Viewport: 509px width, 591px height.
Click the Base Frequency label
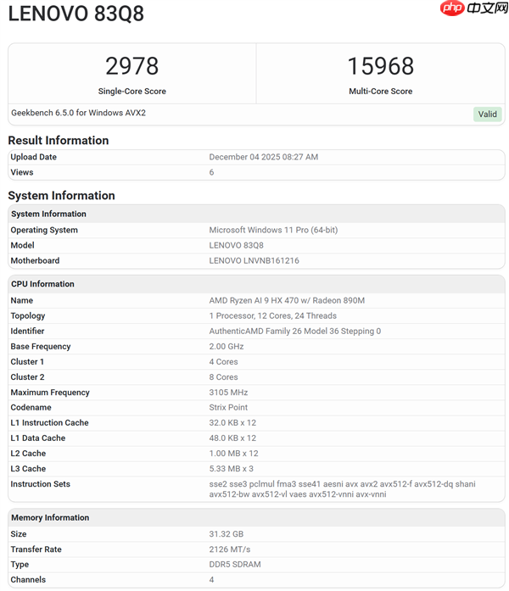41,347
